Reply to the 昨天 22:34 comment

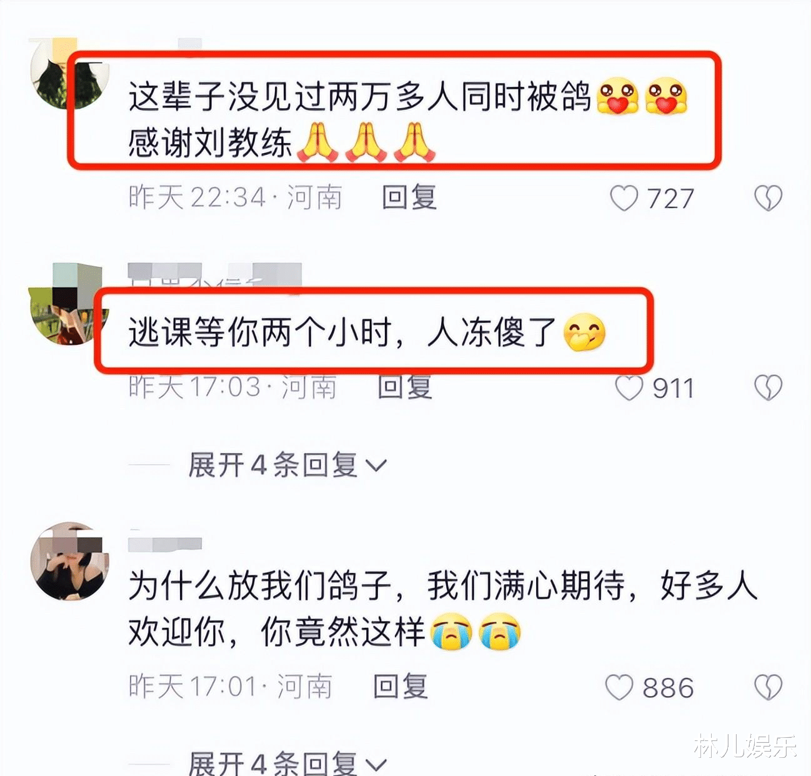pos(409,197)
